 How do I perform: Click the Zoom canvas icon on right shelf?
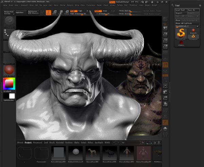pyautogui.click(x=165, y=34)
